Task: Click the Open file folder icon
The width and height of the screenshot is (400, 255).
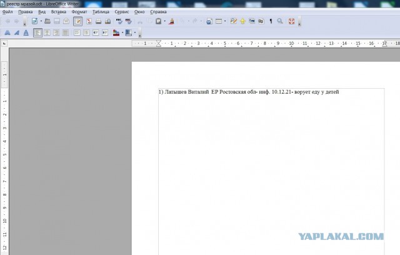Action: pos(47,21)
